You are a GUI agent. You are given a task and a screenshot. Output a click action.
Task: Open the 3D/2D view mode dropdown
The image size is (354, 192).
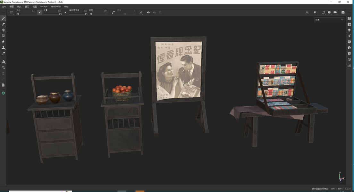329,12
